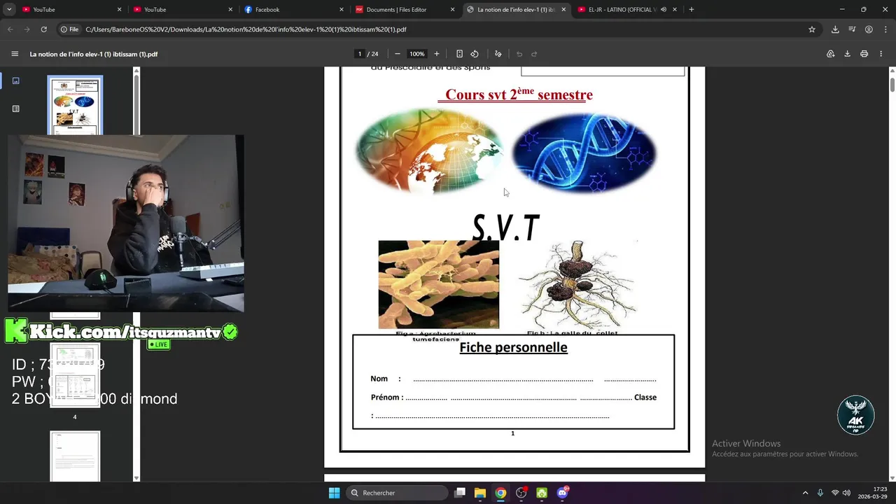Click the redo annotation icon
The width and height of the screenshot is (896, 504).
tap(534, 54)
